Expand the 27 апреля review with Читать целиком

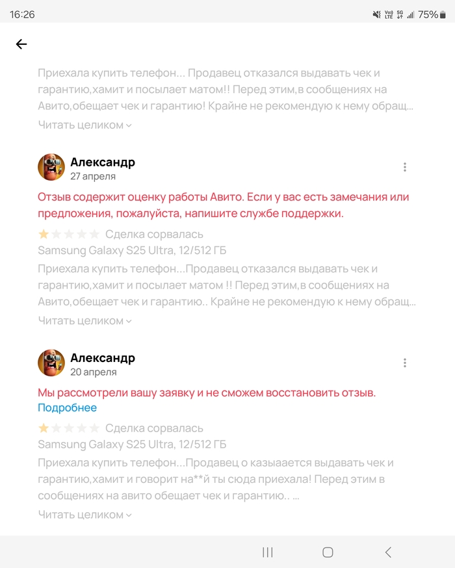coord(84,321)
